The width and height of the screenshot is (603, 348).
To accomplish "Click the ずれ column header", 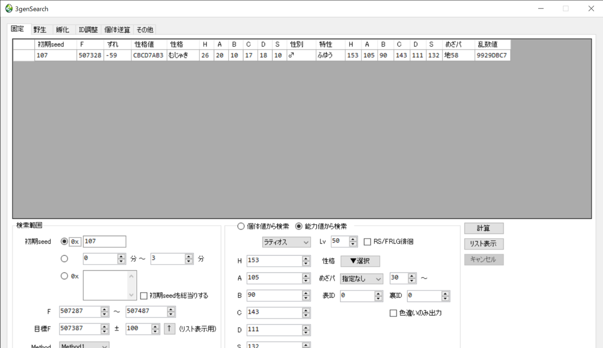I will (x=117, y=45).
